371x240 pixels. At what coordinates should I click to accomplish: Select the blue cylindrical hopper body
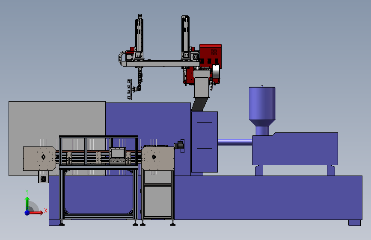[262, 103]
